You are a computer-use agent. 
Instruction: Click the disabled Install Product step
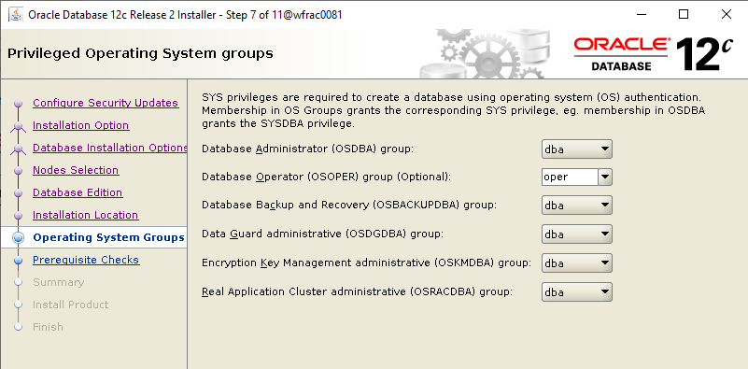point(71,305)
